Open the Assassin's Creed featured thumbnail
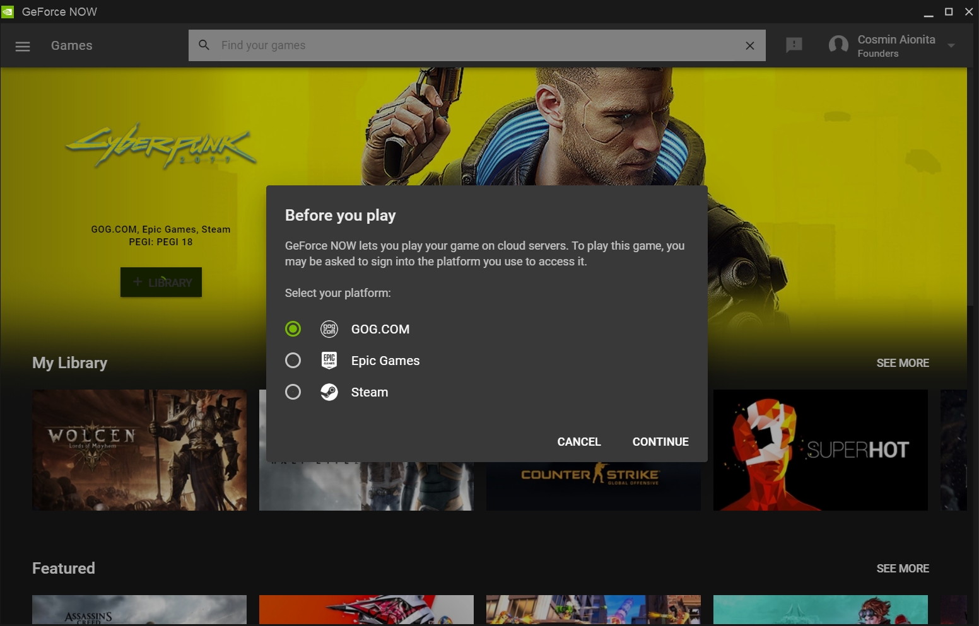This screenshot has width=979, height=626. [139, 610]
